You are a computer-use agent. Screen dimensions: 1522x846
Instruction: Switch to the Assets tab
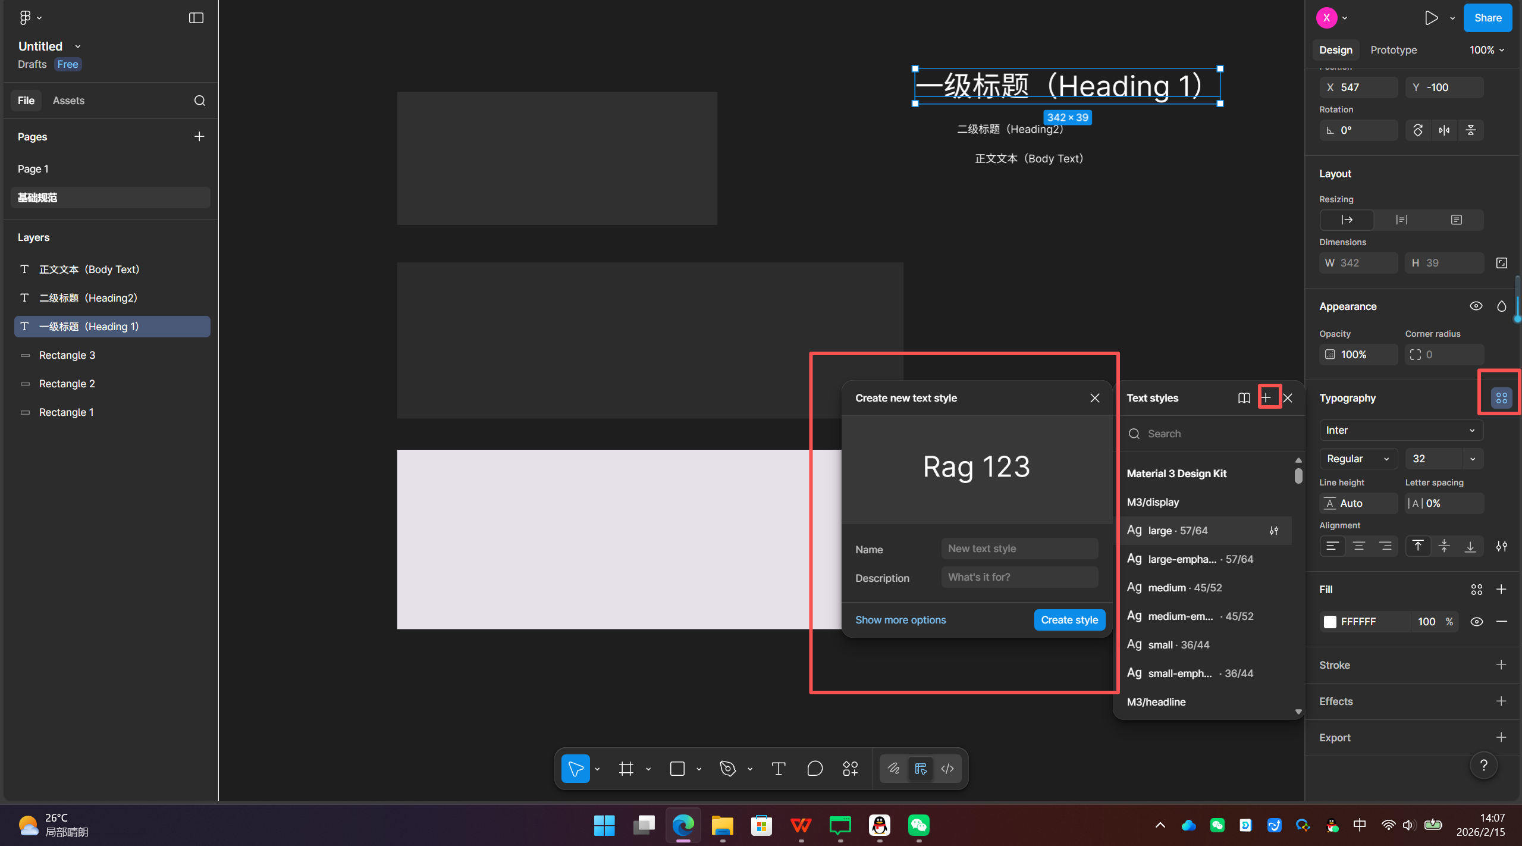tap(68, 101)
